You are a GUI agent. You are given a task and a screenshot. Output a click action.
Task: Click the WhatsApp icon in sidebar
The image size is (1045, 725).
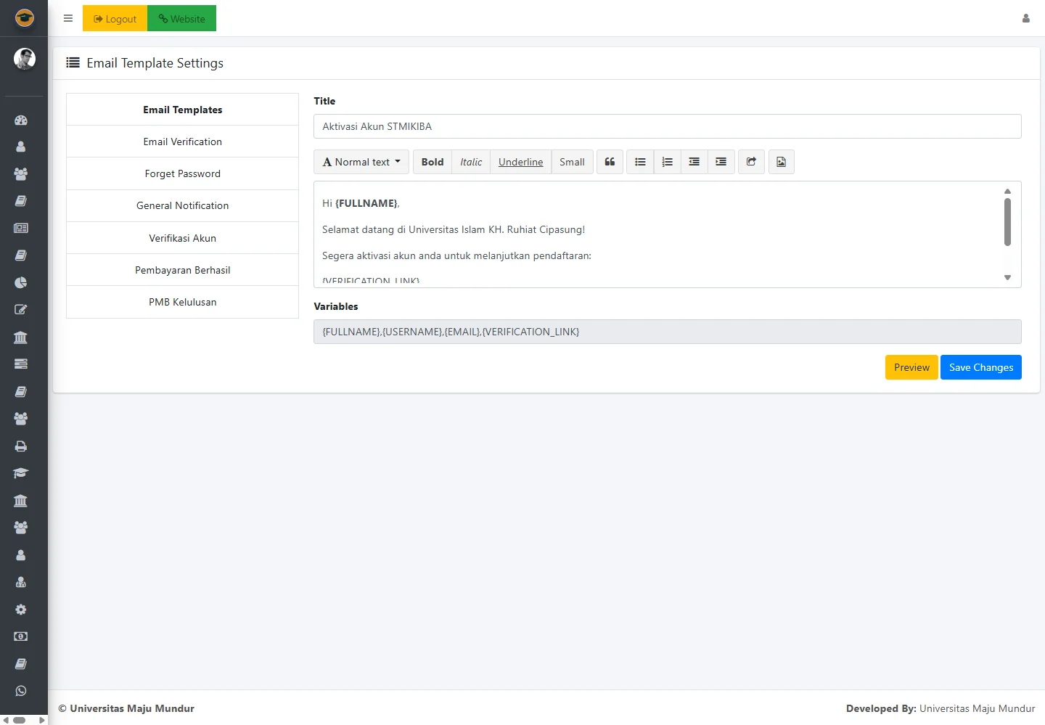click(21, 691)
